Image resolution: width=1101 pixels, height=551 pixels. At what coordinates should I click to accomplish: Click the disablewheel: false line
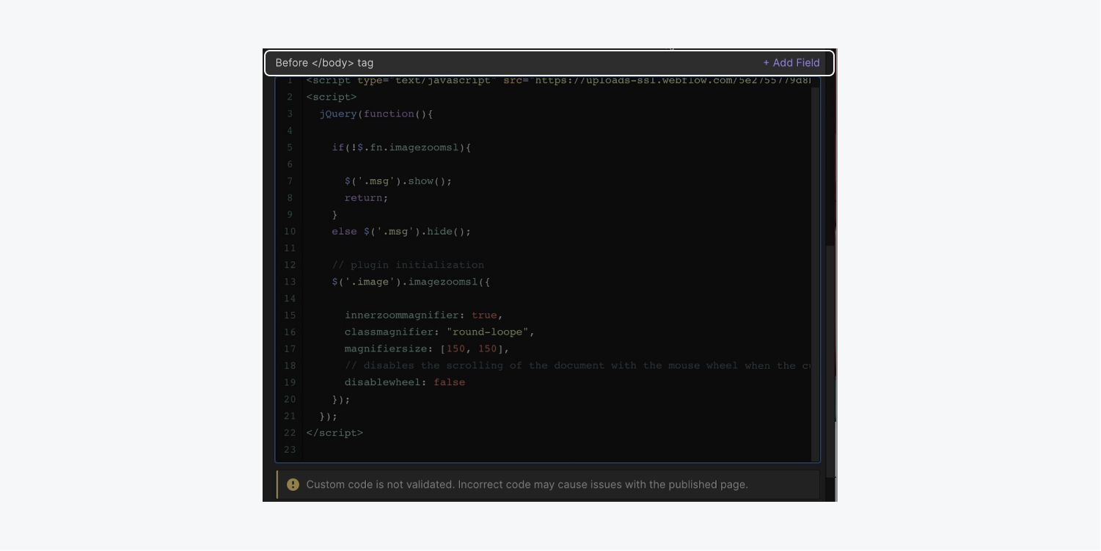tap(405, 382)
